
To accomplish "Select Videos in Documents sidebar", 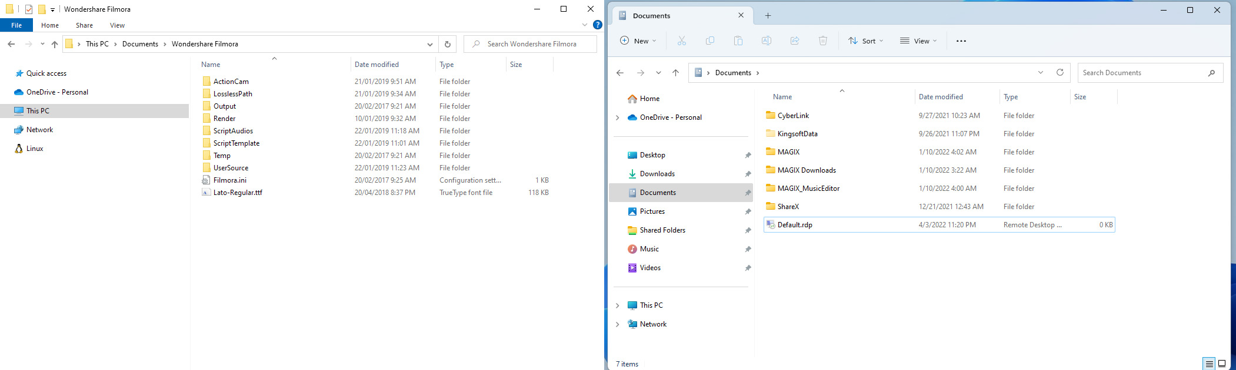I will [x=650, y=268].
